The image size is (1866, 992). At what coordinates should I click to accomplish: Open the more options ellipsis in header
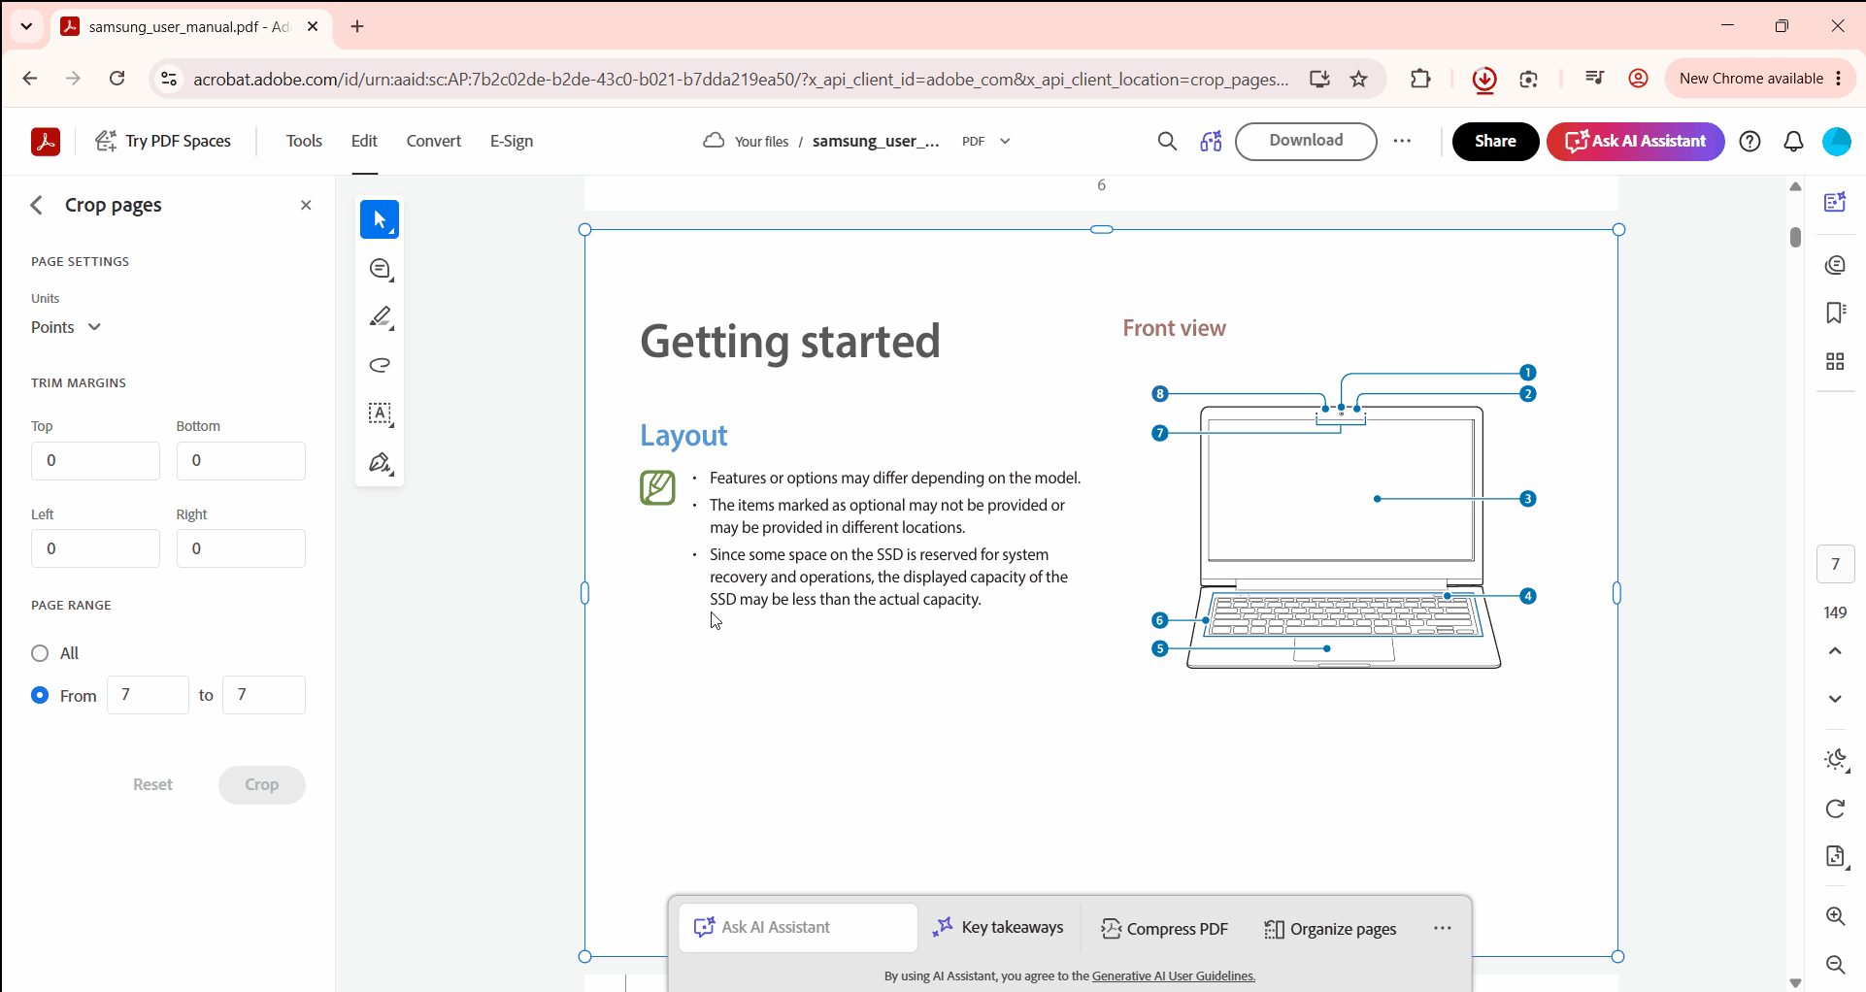(x=1402, y=142)
